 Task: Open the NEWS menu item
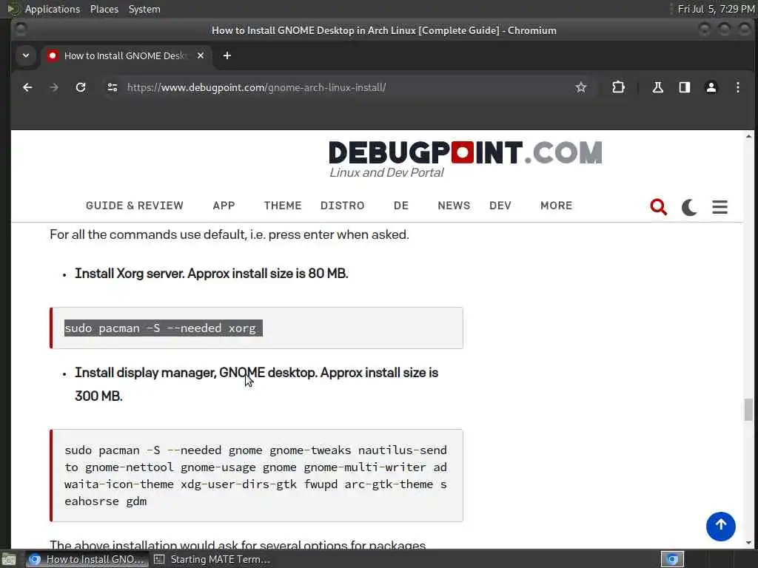(454, 206)
